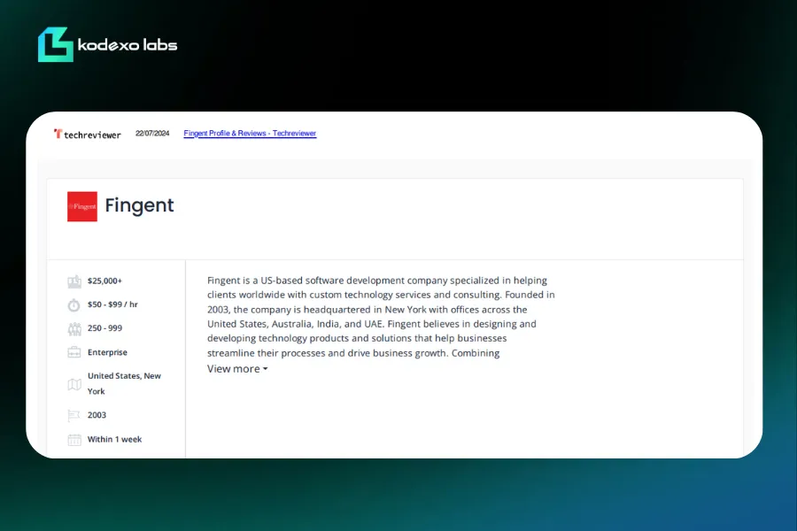Screen dimensions: 797x531
Task: Click the hourly rate clock icon
Action: [x=74, y=304]
